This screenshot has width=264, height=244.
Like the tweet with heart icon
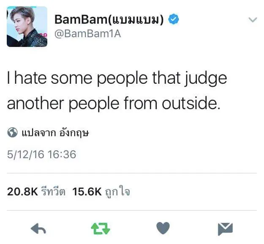point(163,228)
